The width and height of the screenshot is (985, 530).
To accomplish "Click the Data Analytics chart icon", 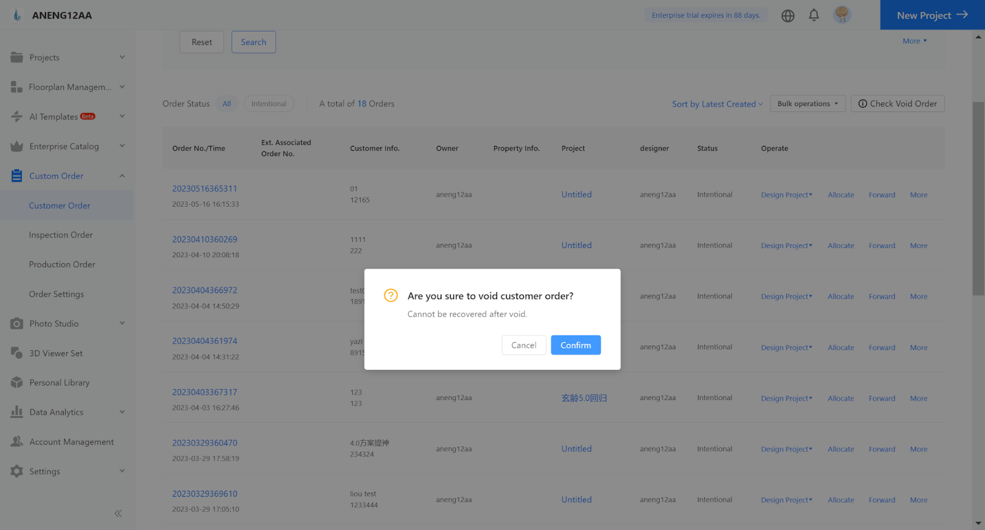I will click(17, 412).
